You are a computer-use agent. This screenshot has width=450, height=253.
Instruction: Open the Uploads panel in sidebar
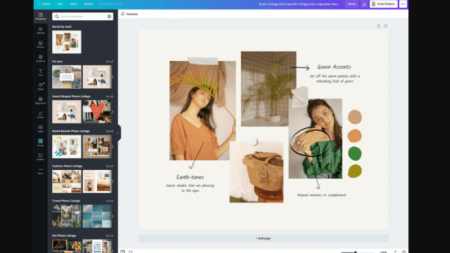[x=40, y=30]
